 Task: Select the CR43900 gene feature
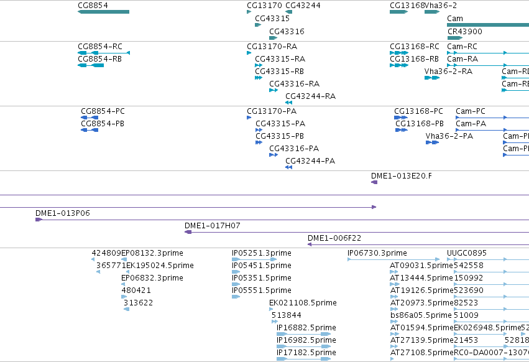coord(455,38)
